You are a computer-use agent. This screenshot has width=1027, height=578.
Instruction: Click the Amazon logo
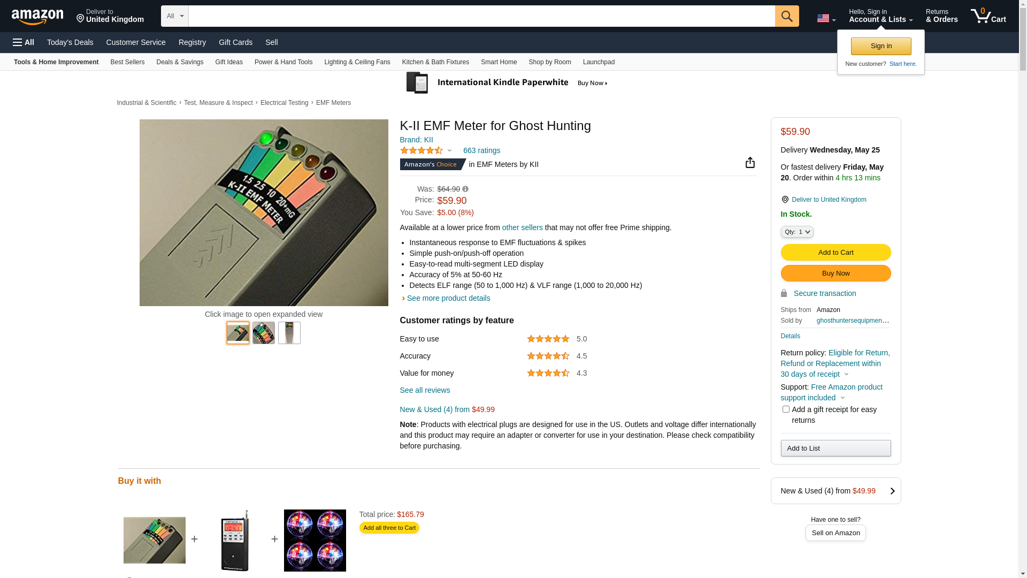(x=37, y=17)
